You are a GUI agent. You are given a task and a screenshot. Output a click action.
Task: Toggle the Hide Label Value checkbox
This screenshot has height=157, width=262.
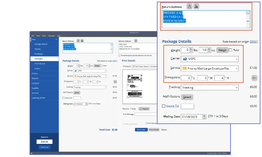124,124
